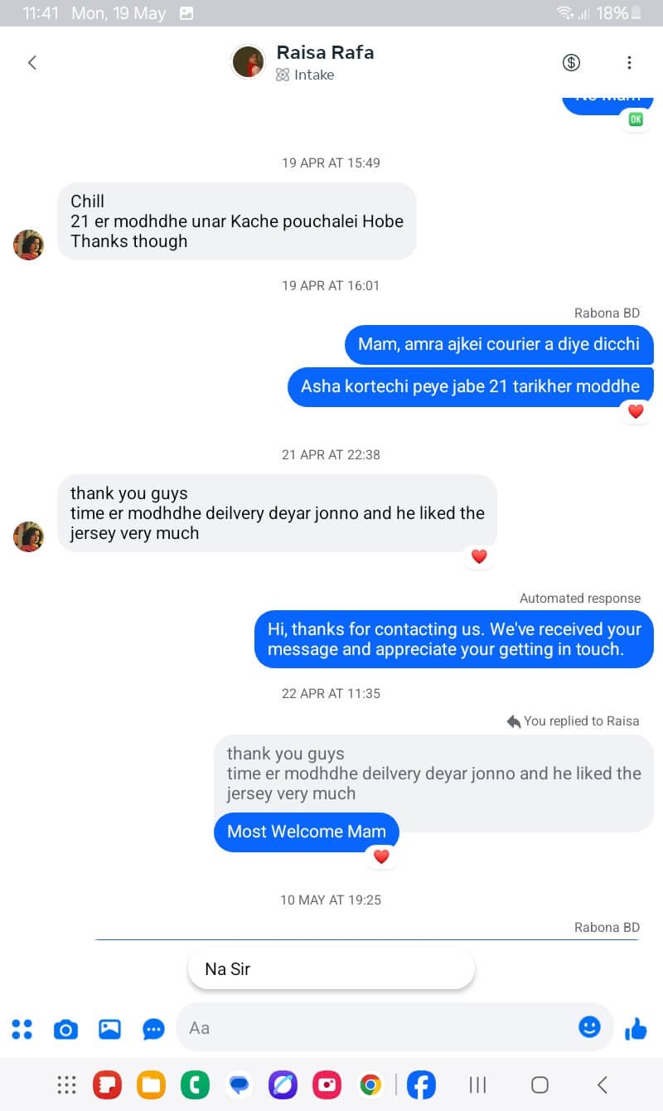663x1111 pixels.
Task: Open the Facebook app in the taskbar
Action: point(421,1084)
